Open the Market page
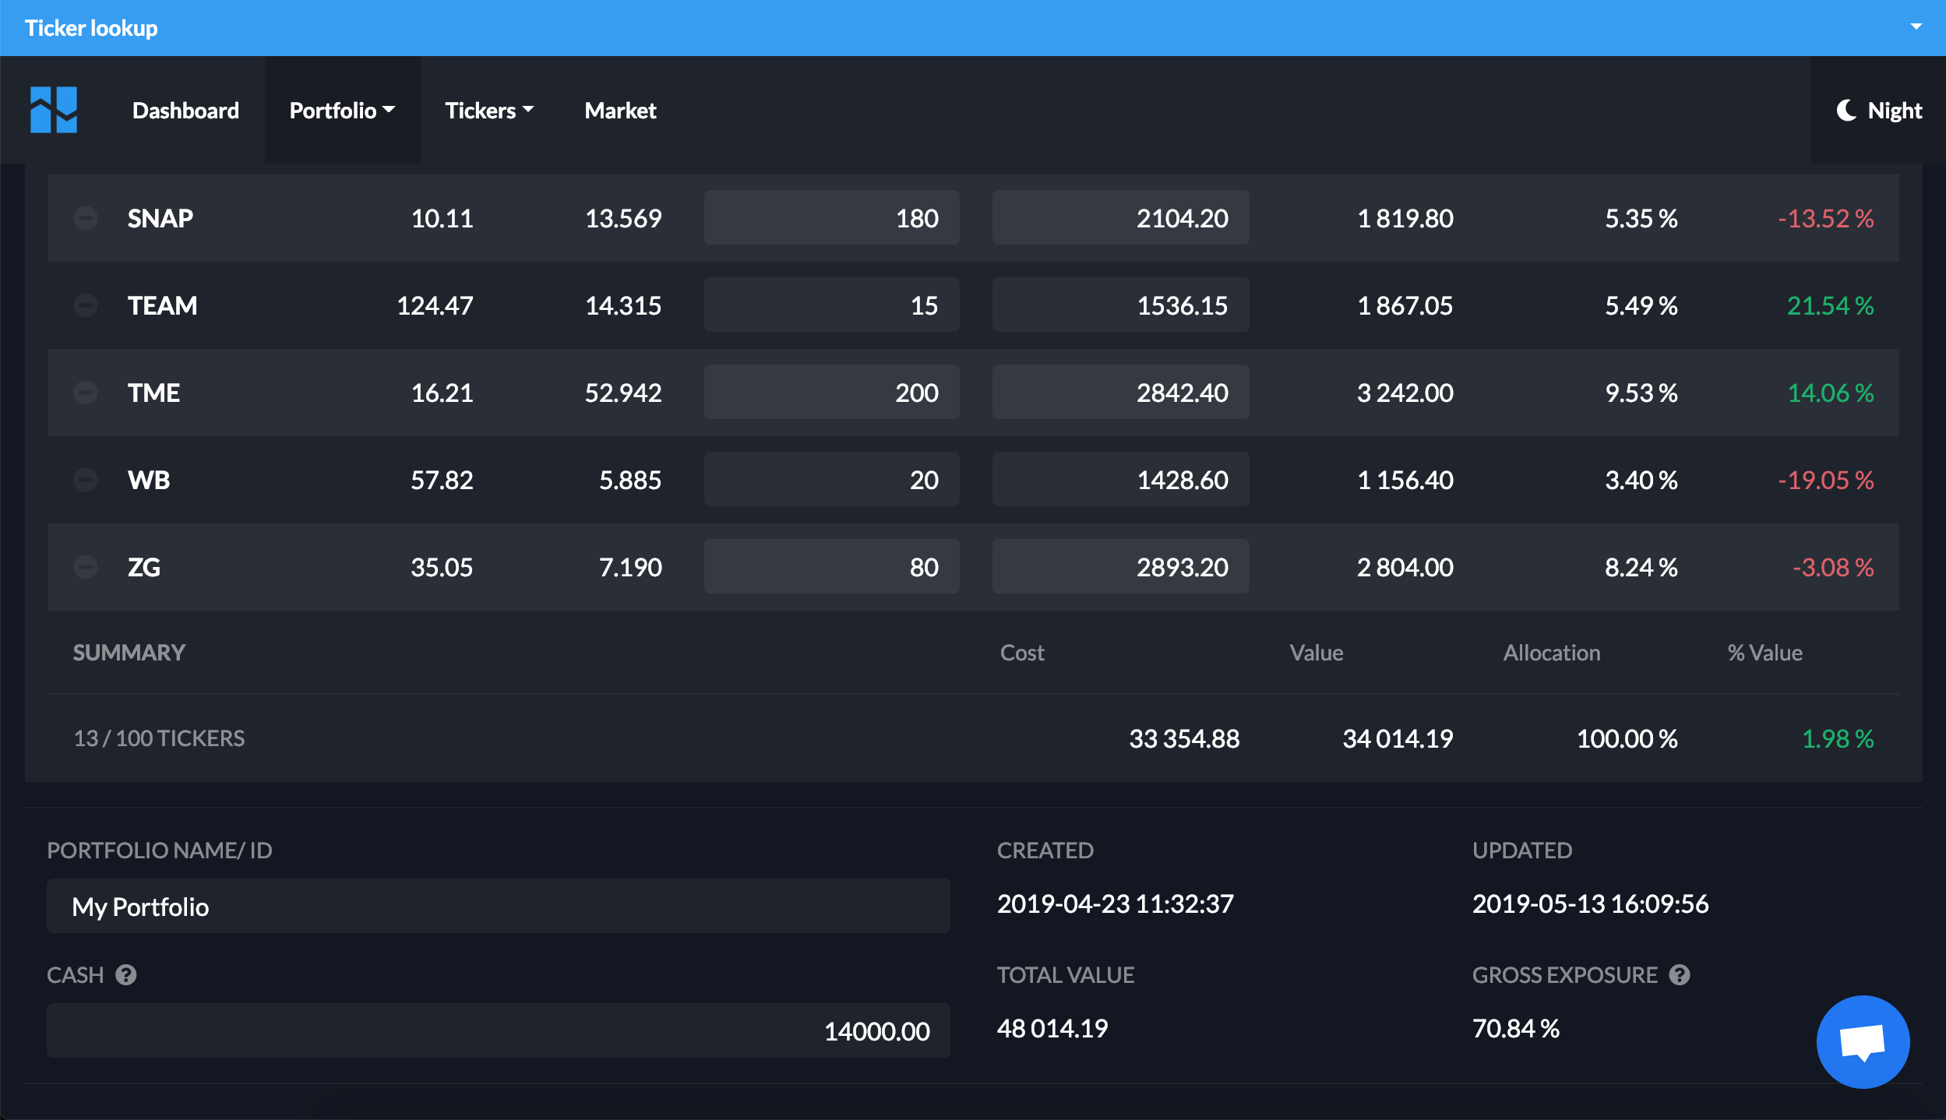The width and height of the screenshot is (1946, 1120). tap(620, 111)
